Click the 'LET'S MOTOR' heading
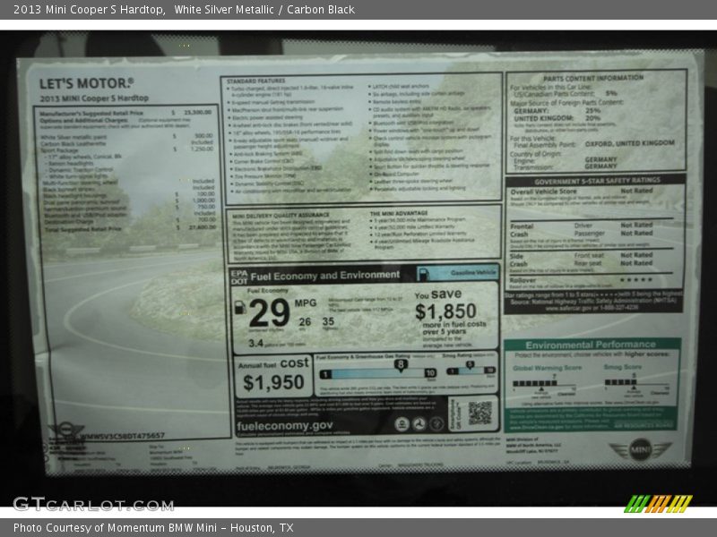 click(x=86, y=83)
